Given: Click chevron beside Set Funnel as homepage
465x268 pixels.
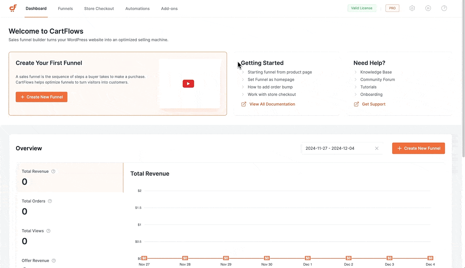Looking at the screenshot, I should (x=243, y=80).
